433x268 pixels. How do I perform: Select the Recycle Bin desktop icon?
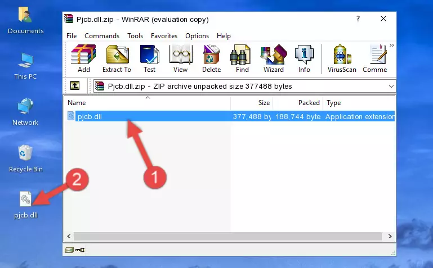[26, 158]
